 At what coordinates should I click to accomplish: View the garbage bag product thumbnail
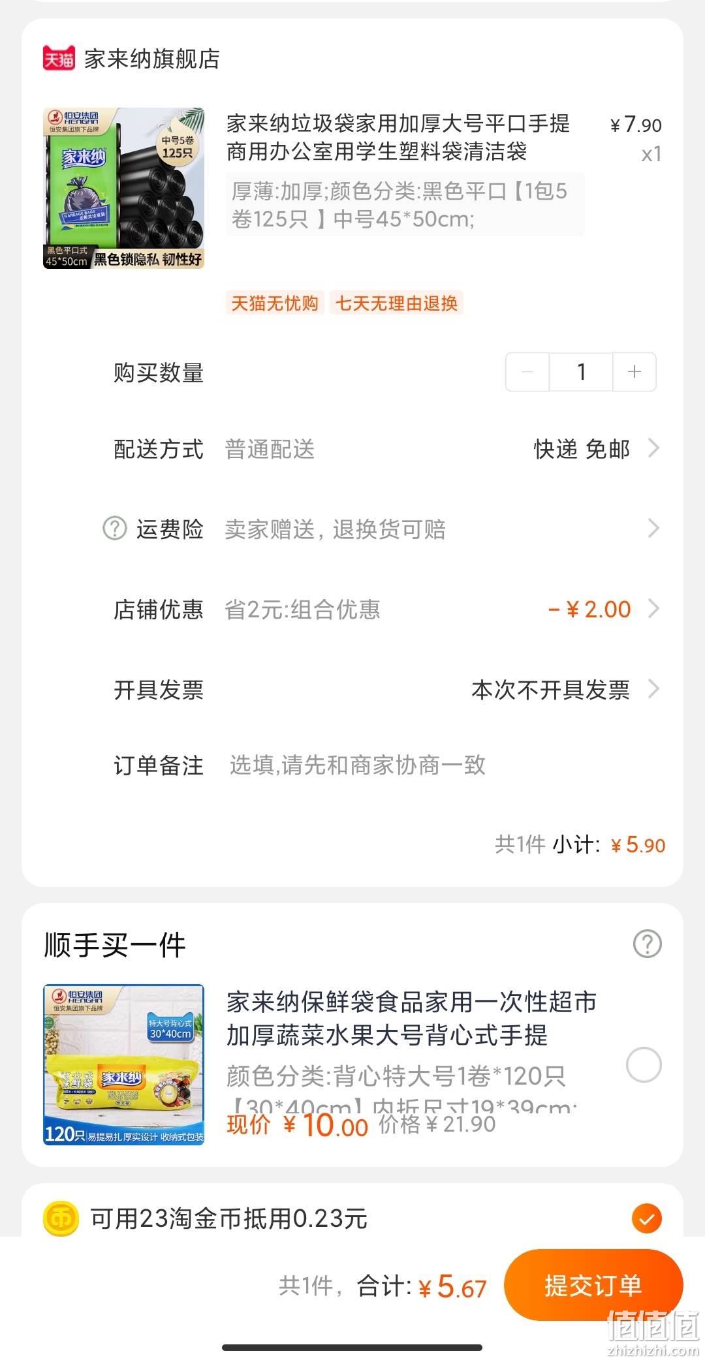(123, 188)
